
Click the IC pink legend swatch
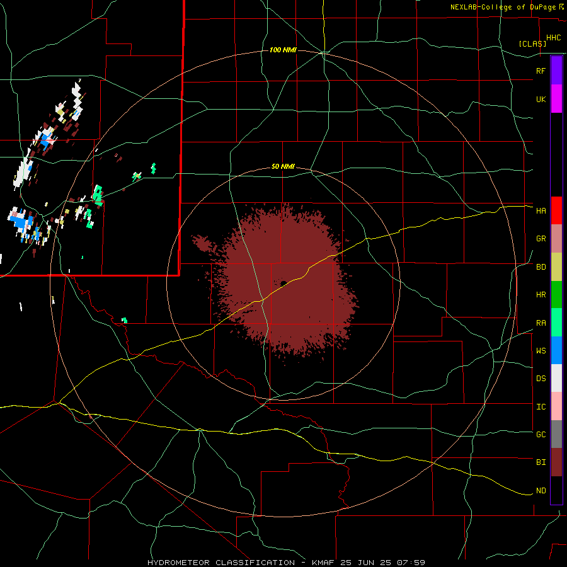point(556,406)
